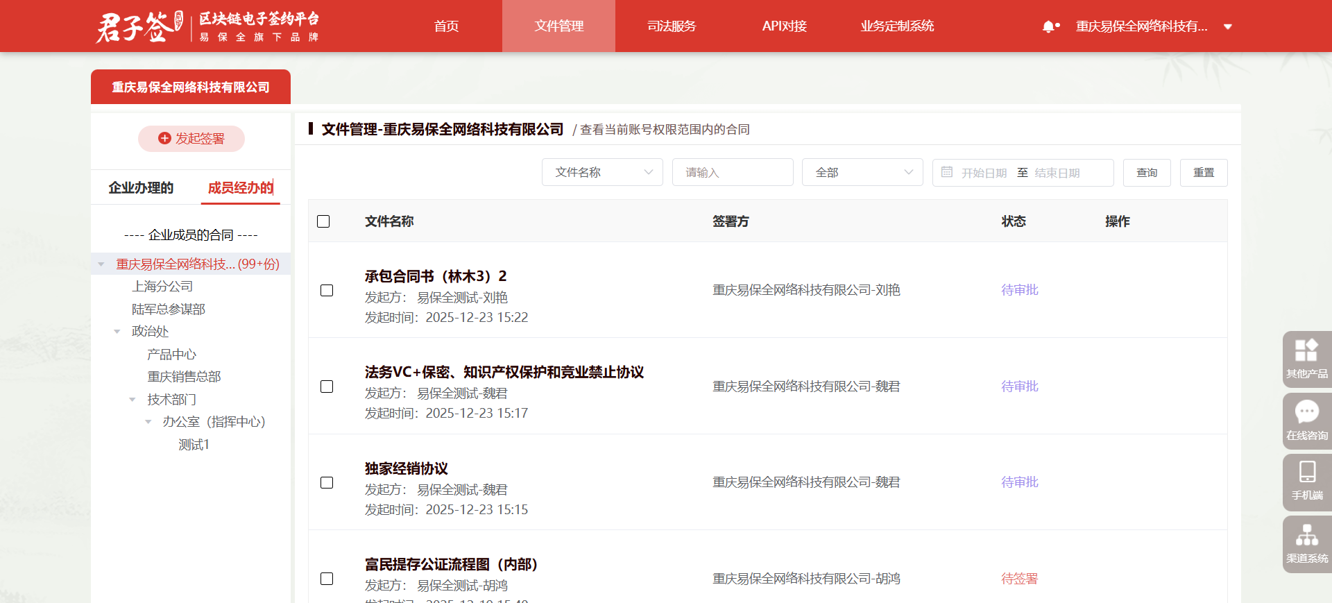Viewport: 1332px width, 603px height.
Task: Open the 文件名称 search type dropdown
Action: (x=602, y=172)
